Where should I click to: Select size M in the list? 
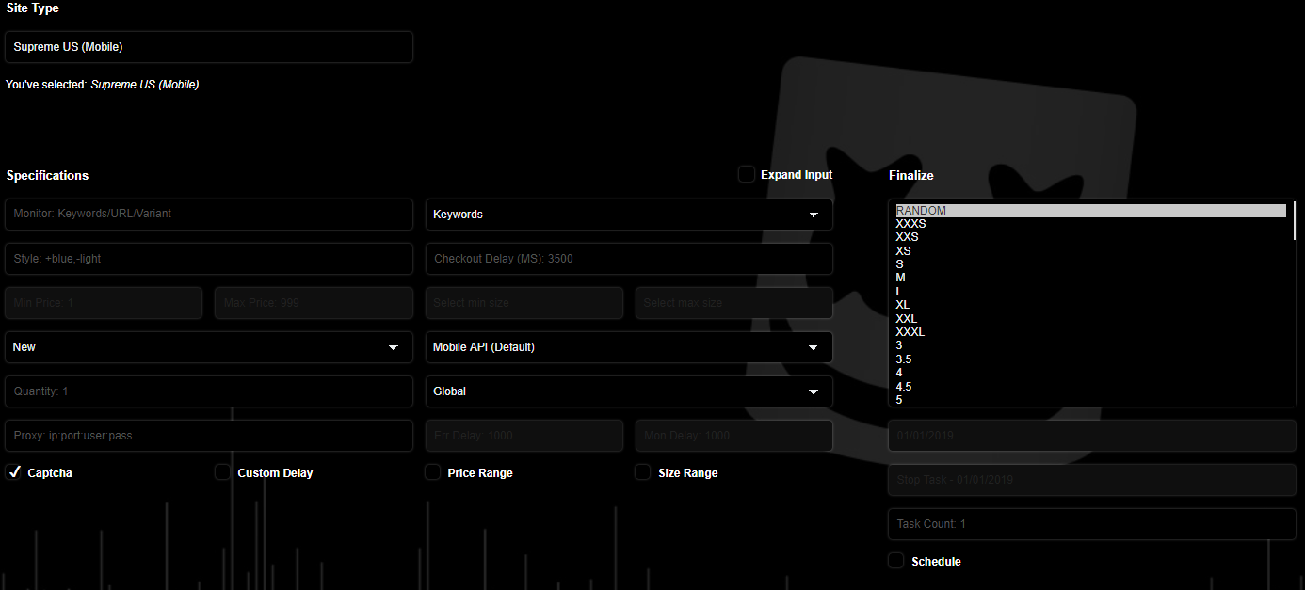(x=1090, y=278)
